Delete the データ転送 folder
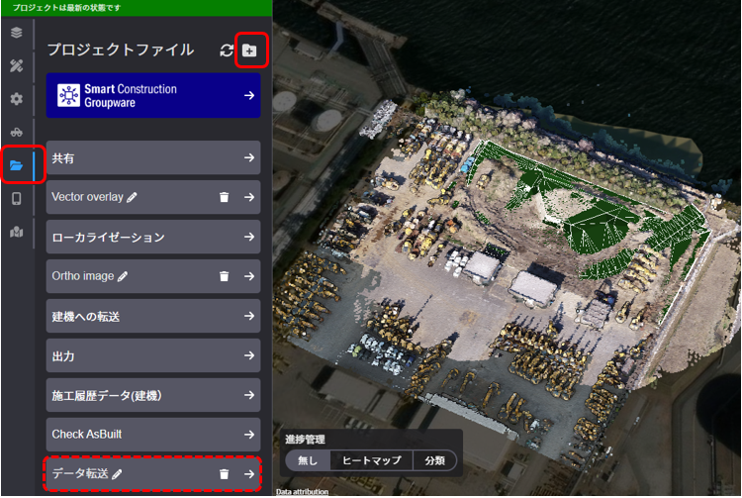This screenshot has height=498, width=742. (225, 474)
